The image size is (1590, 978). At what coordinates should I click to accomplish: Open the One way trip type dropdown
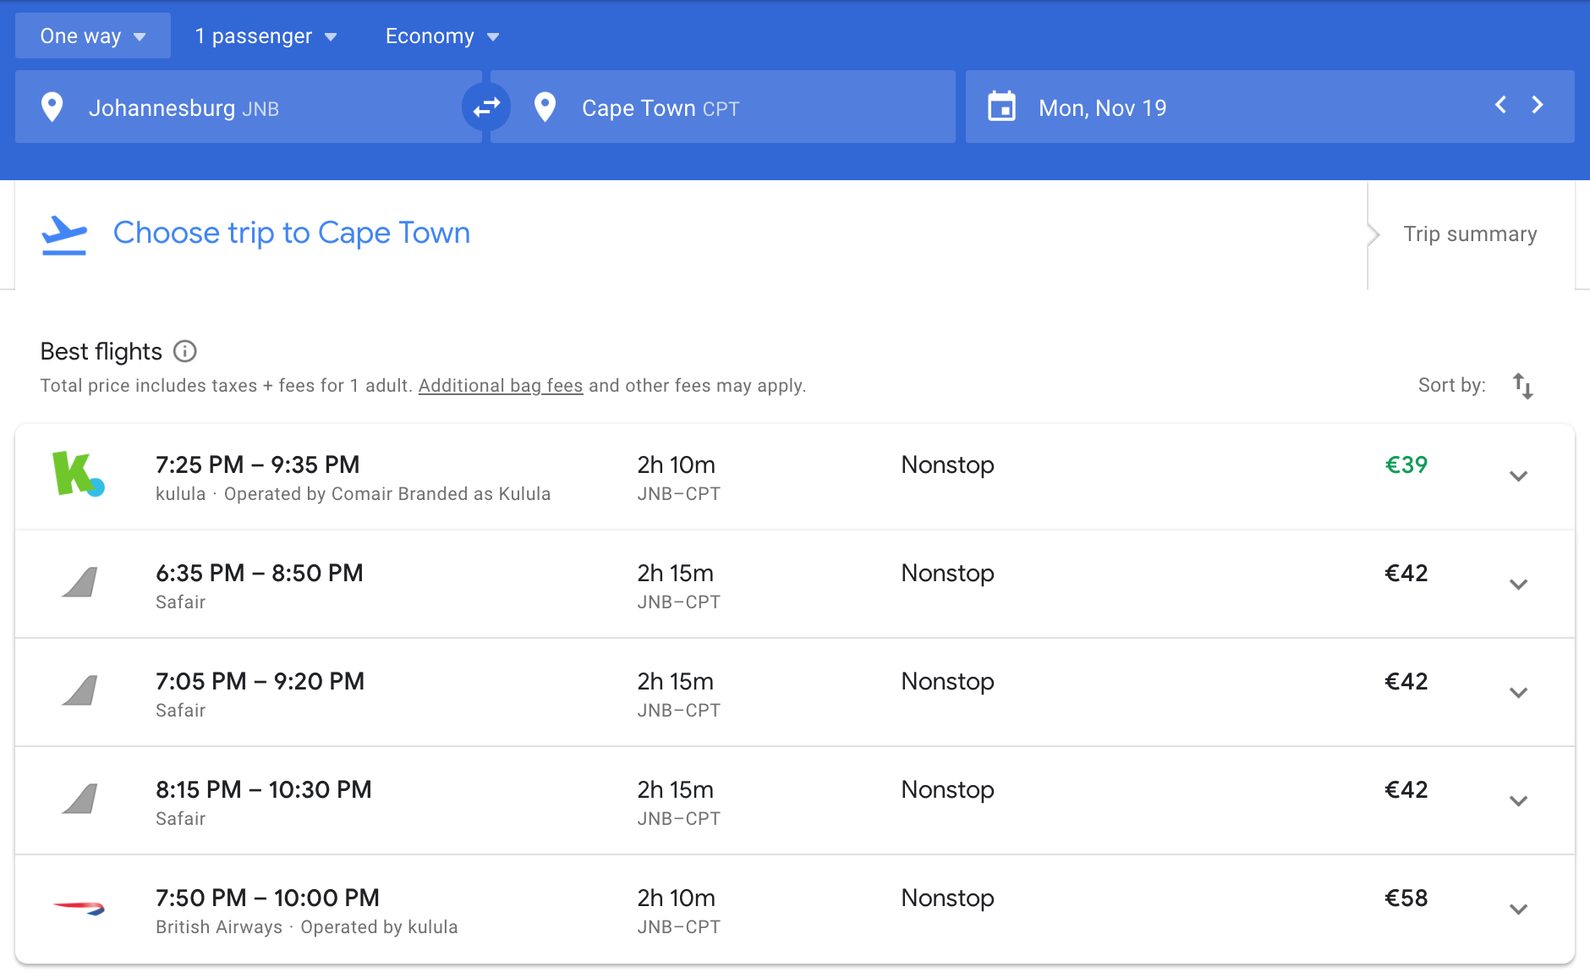[93, 36]
